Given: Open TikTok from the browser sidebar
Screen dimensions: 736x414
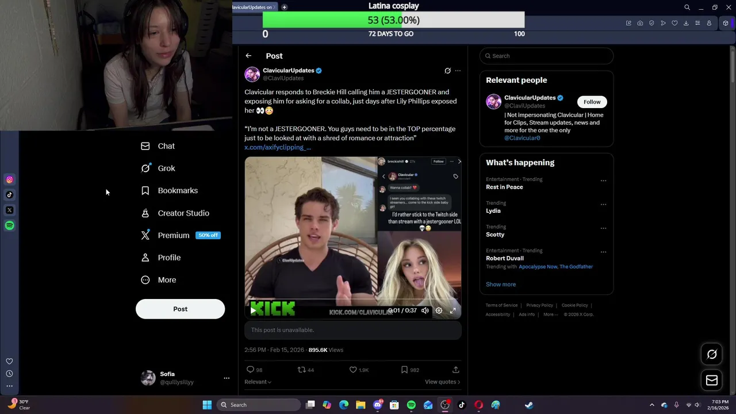Looking at the screenshot, I should coord(9,195).
